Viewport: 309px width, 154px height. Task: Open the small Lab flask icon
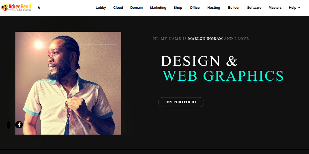(x=39, y=8)
